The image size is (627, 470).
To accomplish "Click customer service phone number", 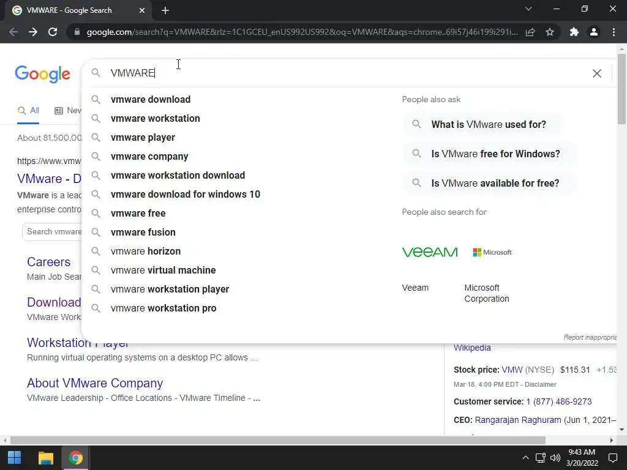I will tap(559, 401).
